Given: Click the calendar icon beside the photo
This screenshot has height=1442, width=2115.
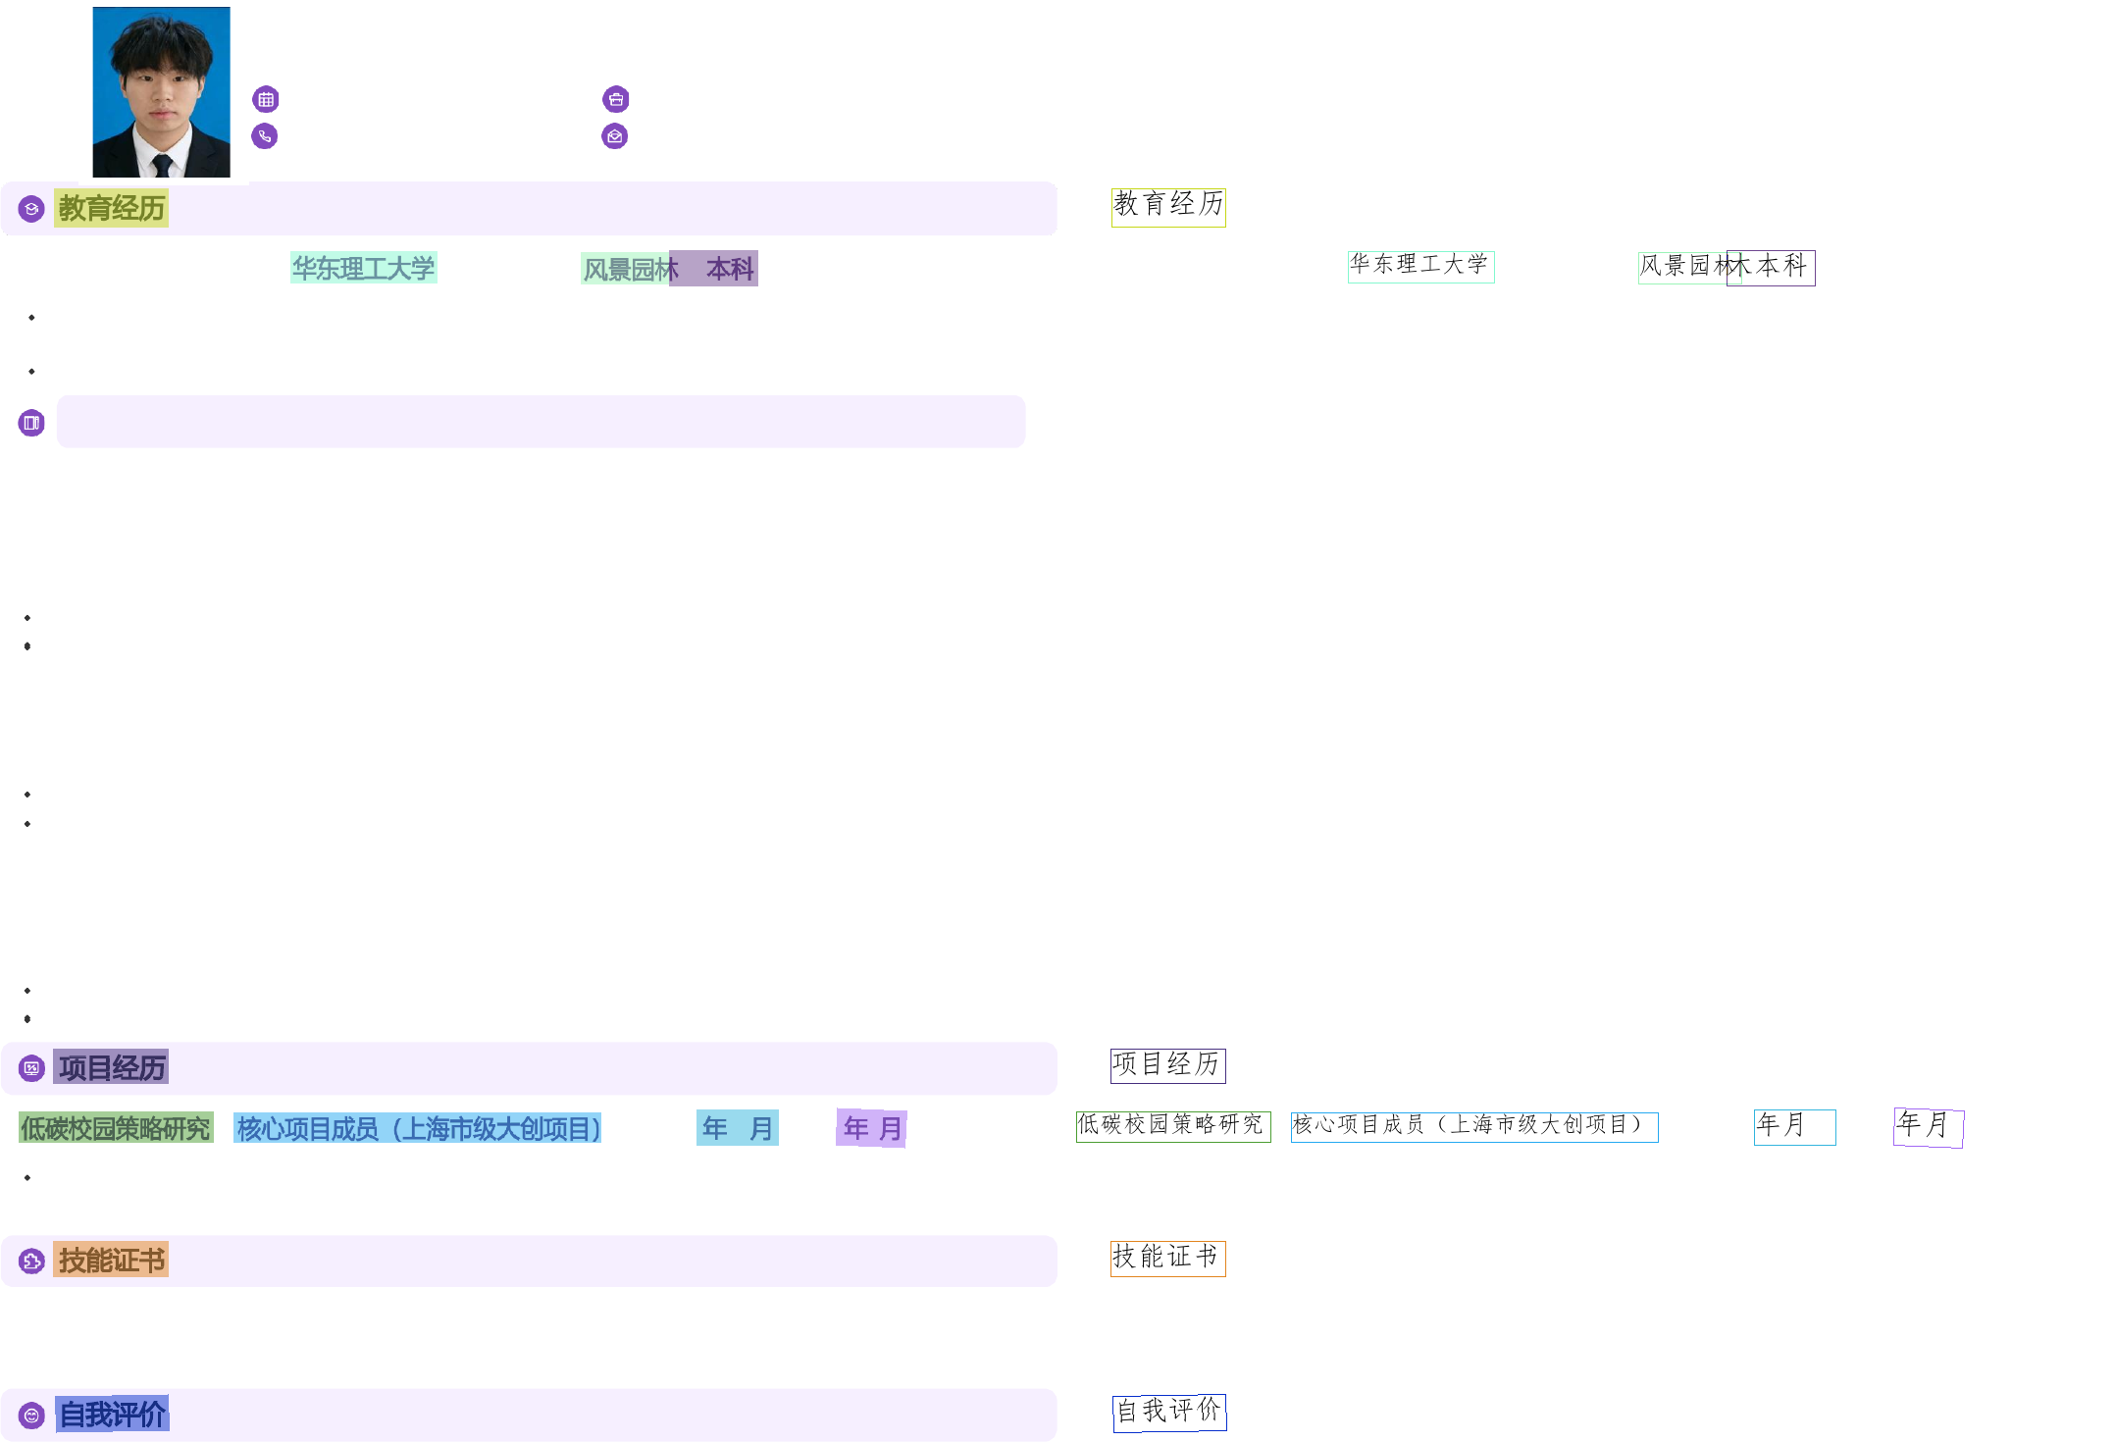Looking at the screenshot, I should coord(266,99).
